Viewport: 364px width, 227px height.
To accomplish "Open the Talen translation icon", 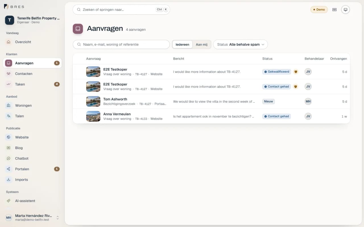I will pos(9,116).
